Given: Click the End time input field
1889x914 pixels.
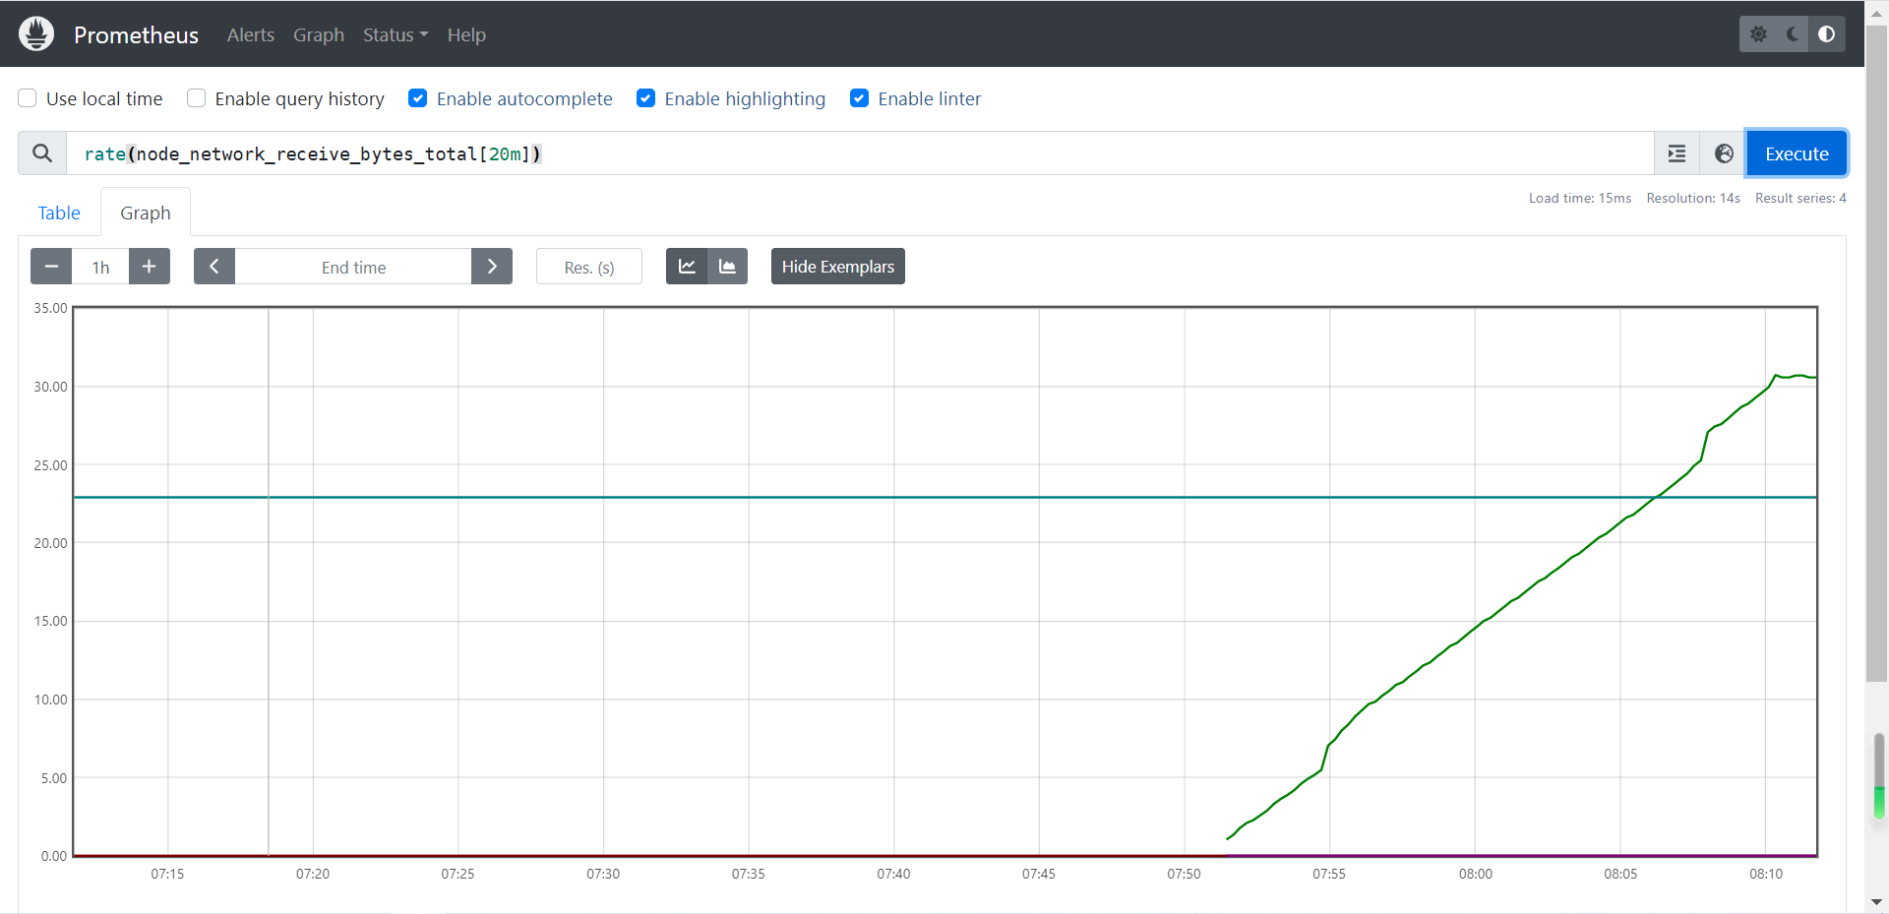Looking at the screenshot, I should point(353,267).
